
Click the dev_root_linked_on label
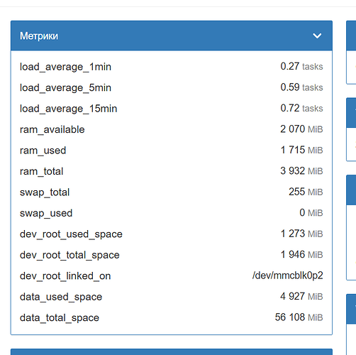pos(65,276)
